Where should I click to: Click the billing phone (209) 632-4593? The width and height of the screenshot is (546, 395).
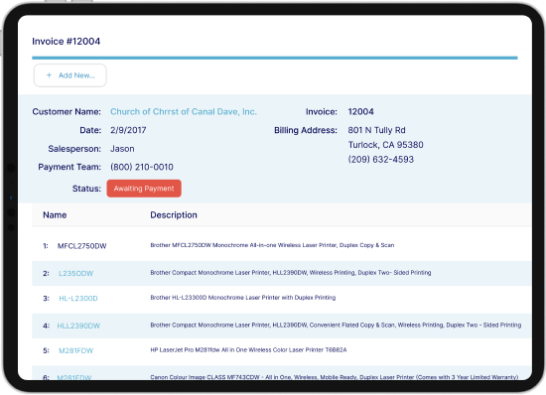pos(381,160)
